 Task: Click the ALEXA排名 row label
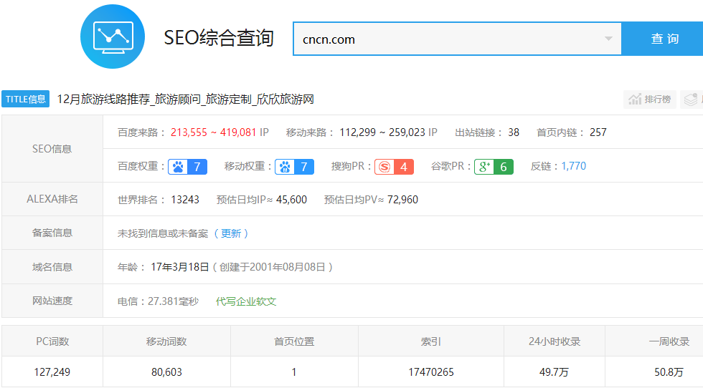pyautogui.click(x=52, y=199)
